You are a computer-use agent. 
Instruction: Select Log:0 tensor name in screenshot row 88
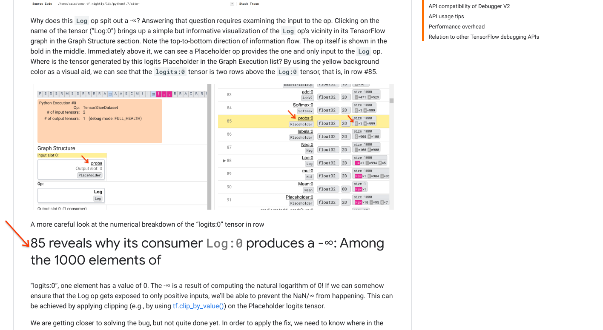(x=307, y=158)
